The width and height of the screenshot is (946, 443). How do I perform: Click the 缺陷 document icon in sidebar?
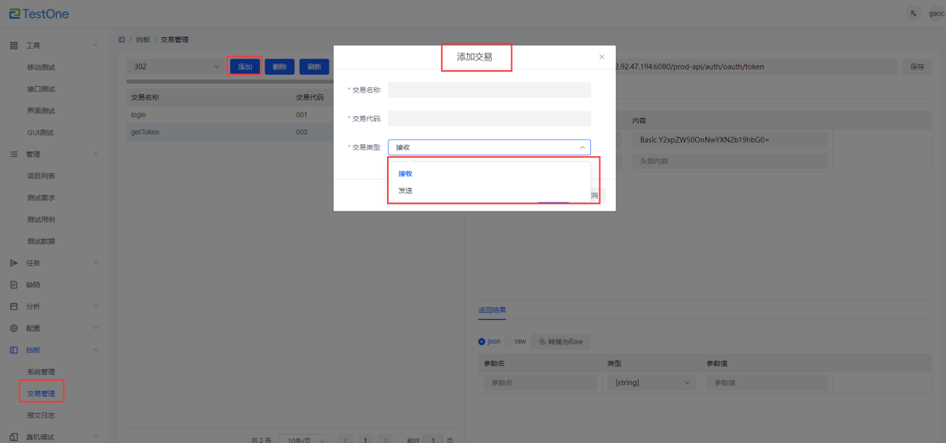click(x=13, y=285)
